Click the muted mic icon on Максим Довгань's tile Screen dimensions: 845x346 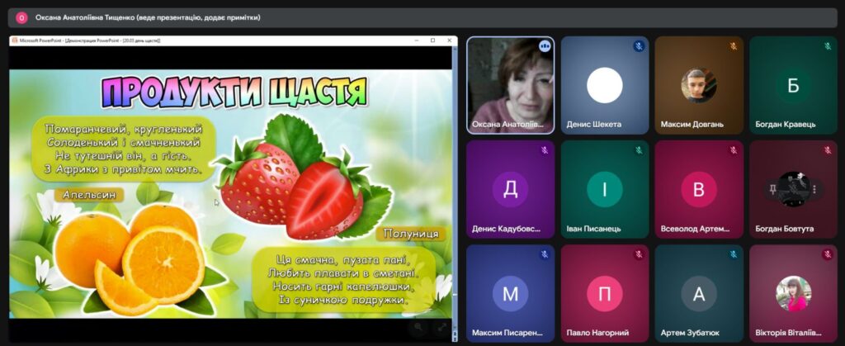pos(732,46)
